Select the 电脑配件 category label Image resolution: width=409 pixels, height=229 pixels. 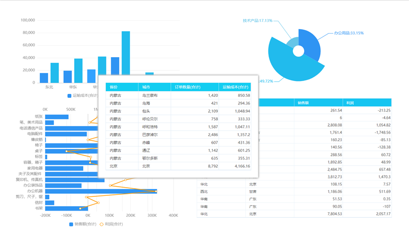point(35,134)
